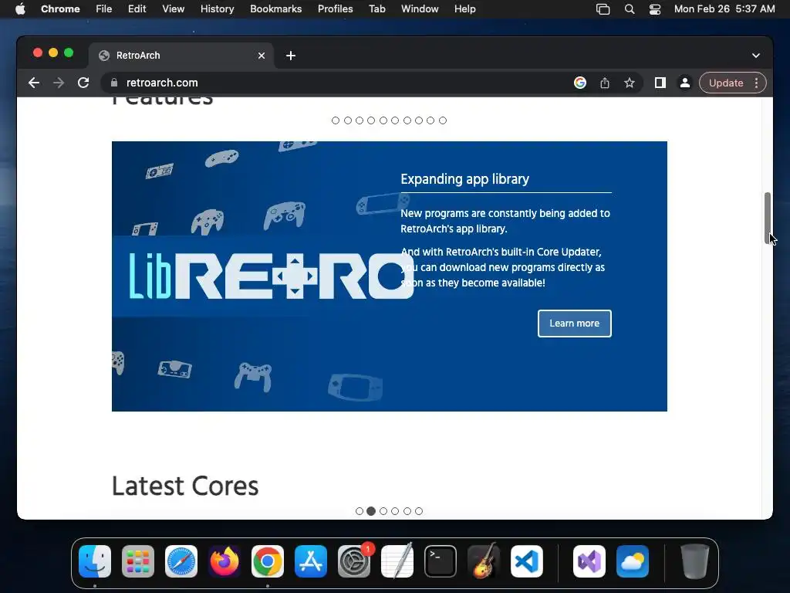This screenshot has height=593, width=790.
Task: Share this page using share icon
Action: [x=605, y=83]
